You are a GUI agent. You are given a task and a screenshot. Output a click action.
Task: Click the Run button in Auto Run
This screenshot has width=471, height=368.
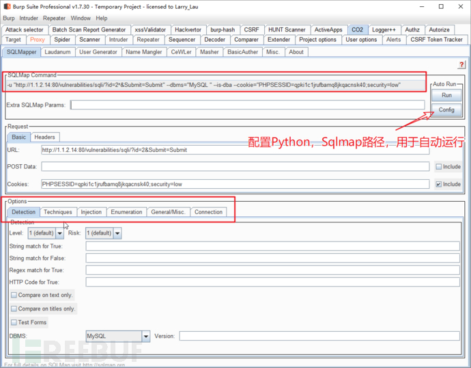click(x=446, y=95)
